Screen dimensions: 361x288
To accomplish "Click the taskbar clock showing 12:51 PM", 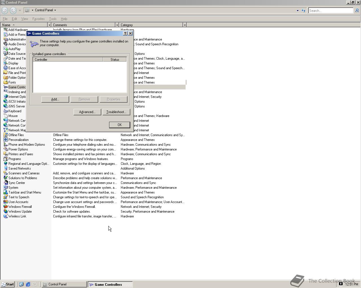I will pos(352,284).
